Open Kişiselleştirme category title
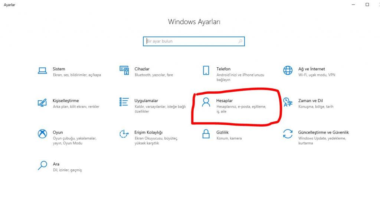 [x=66, y=101]
